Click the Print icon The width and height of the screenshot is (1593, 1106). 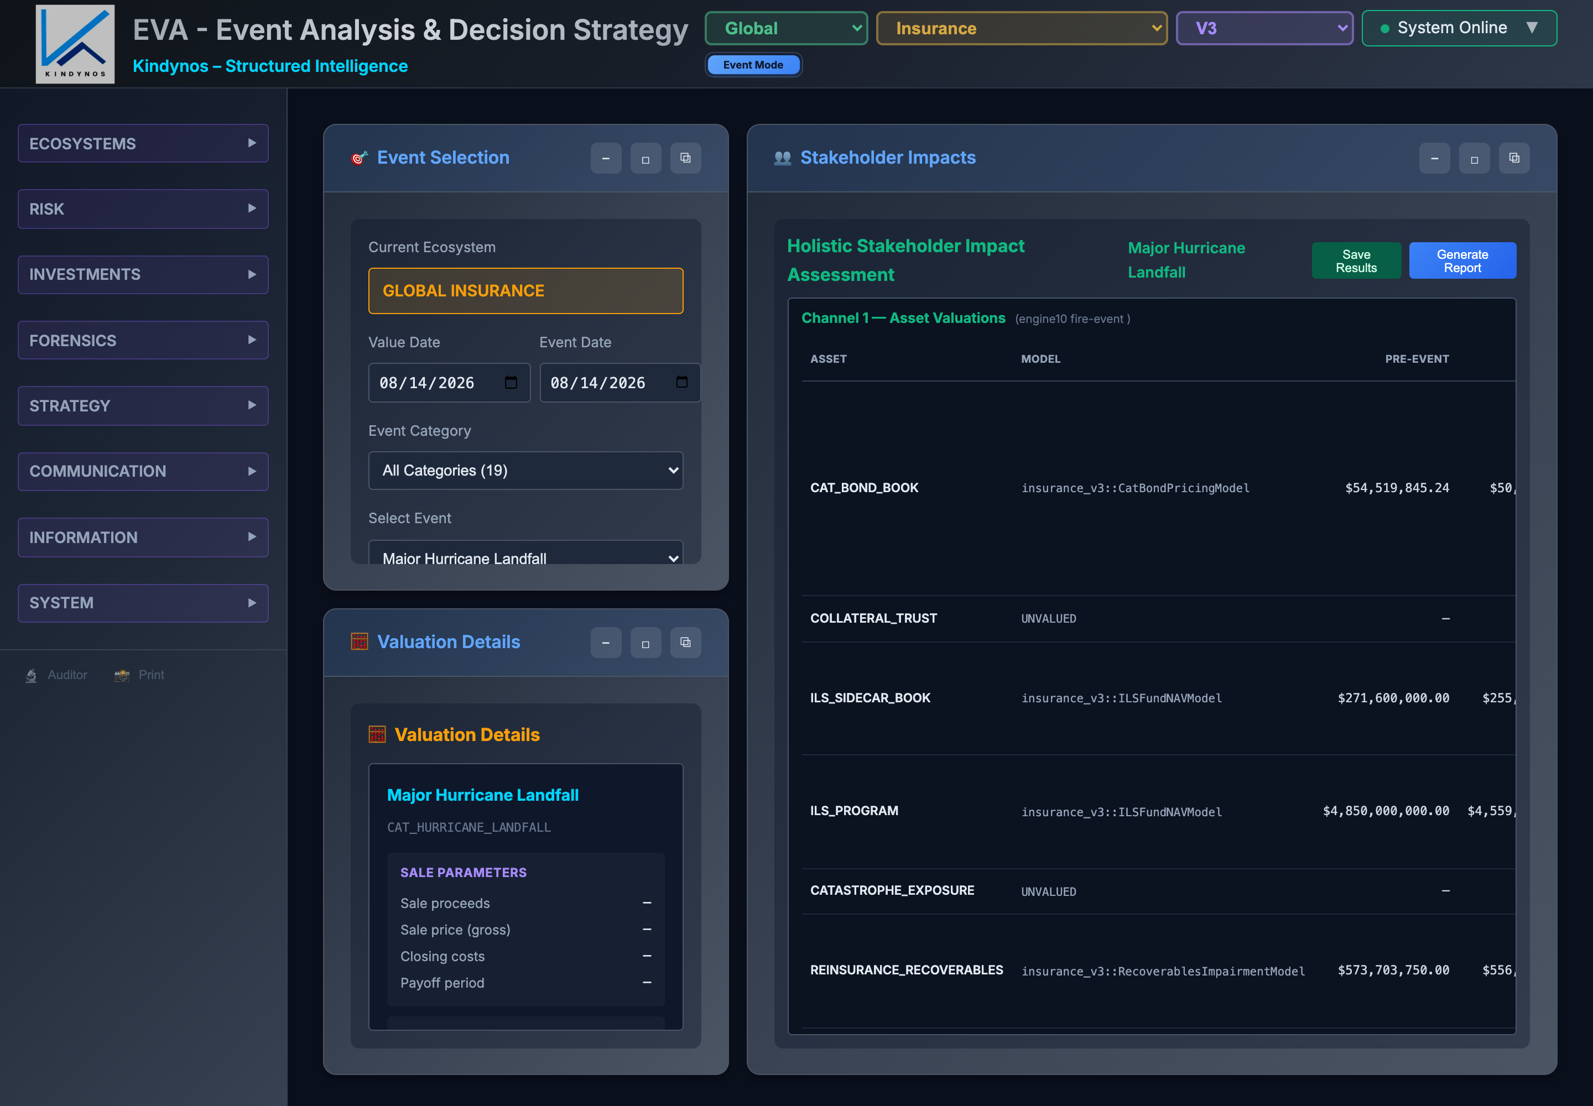coord(122,676)
